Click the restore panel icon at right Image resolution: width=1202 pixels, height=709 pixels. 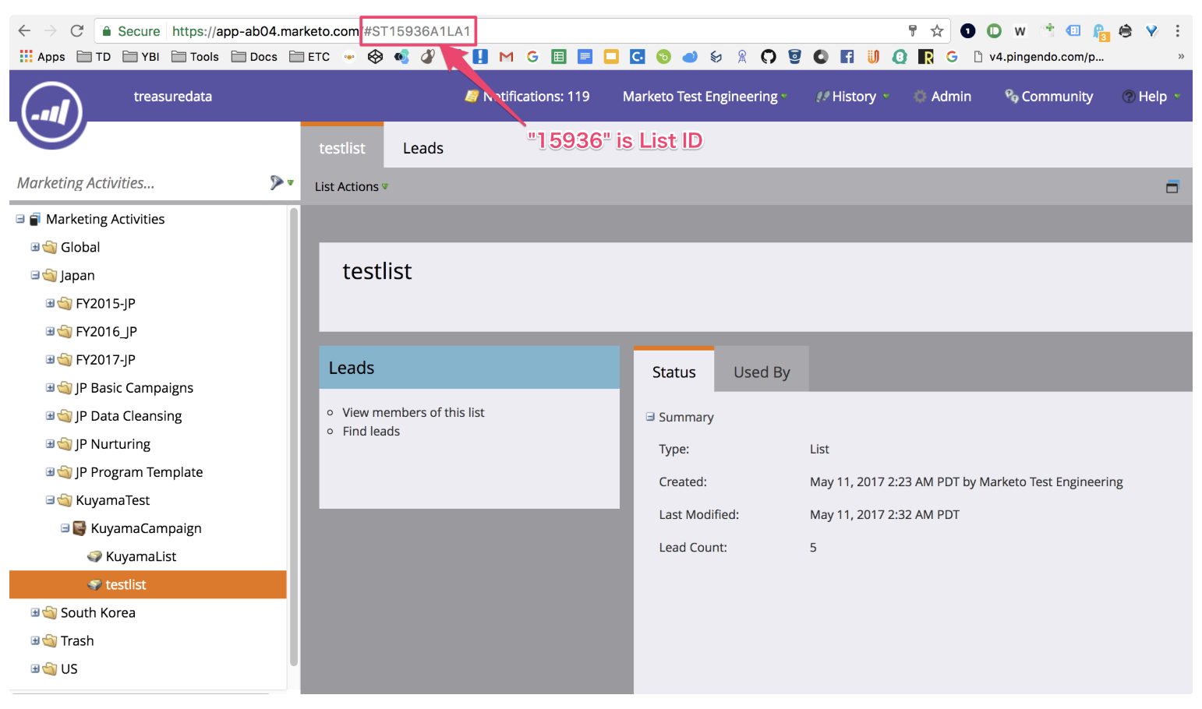1172,187
